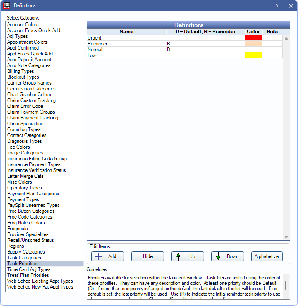
Task: Select the red Urgent color swatch
Action: point(253,38)
